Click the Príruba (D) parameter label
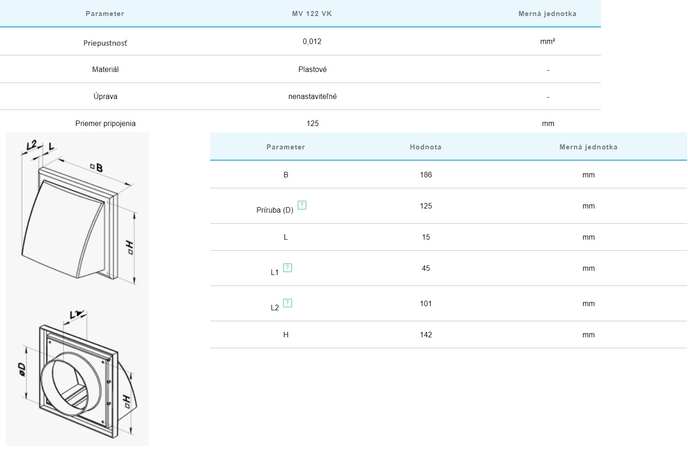This screenshot has width=688, height=456. point(275,210)
